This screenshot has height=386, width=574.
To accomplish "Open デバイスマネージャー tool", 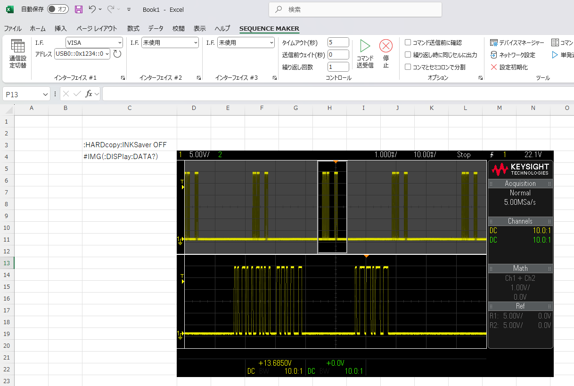I will point(517,42).
